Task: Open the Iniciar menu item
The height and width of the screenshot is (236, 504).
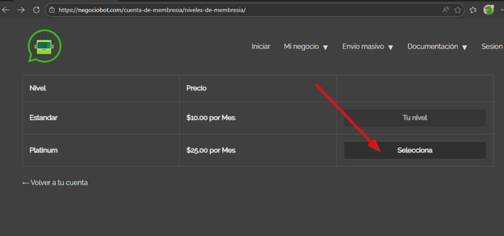Action: click(x=261, y=47)
